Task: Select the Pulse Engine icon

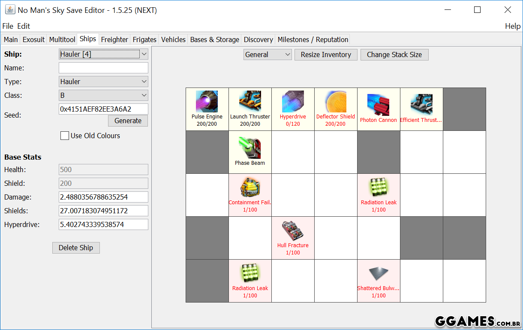Action: tap(207, 102)
